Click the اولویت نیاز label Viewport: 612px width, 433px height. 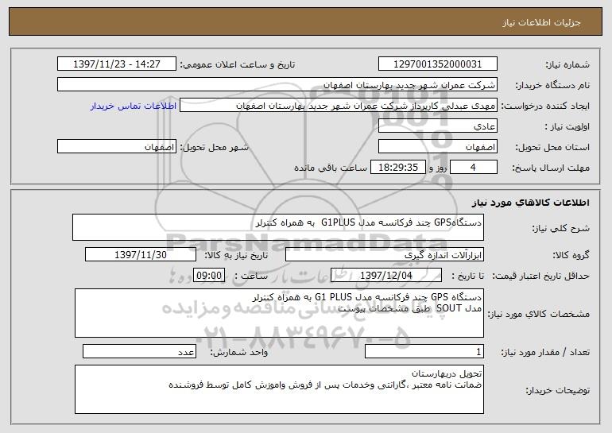pos(567,127)
